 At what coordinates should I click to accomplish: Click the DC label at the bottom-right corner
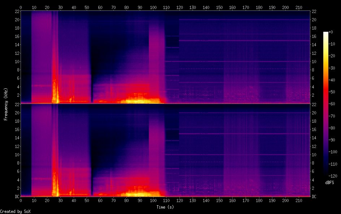coord(314,197)
